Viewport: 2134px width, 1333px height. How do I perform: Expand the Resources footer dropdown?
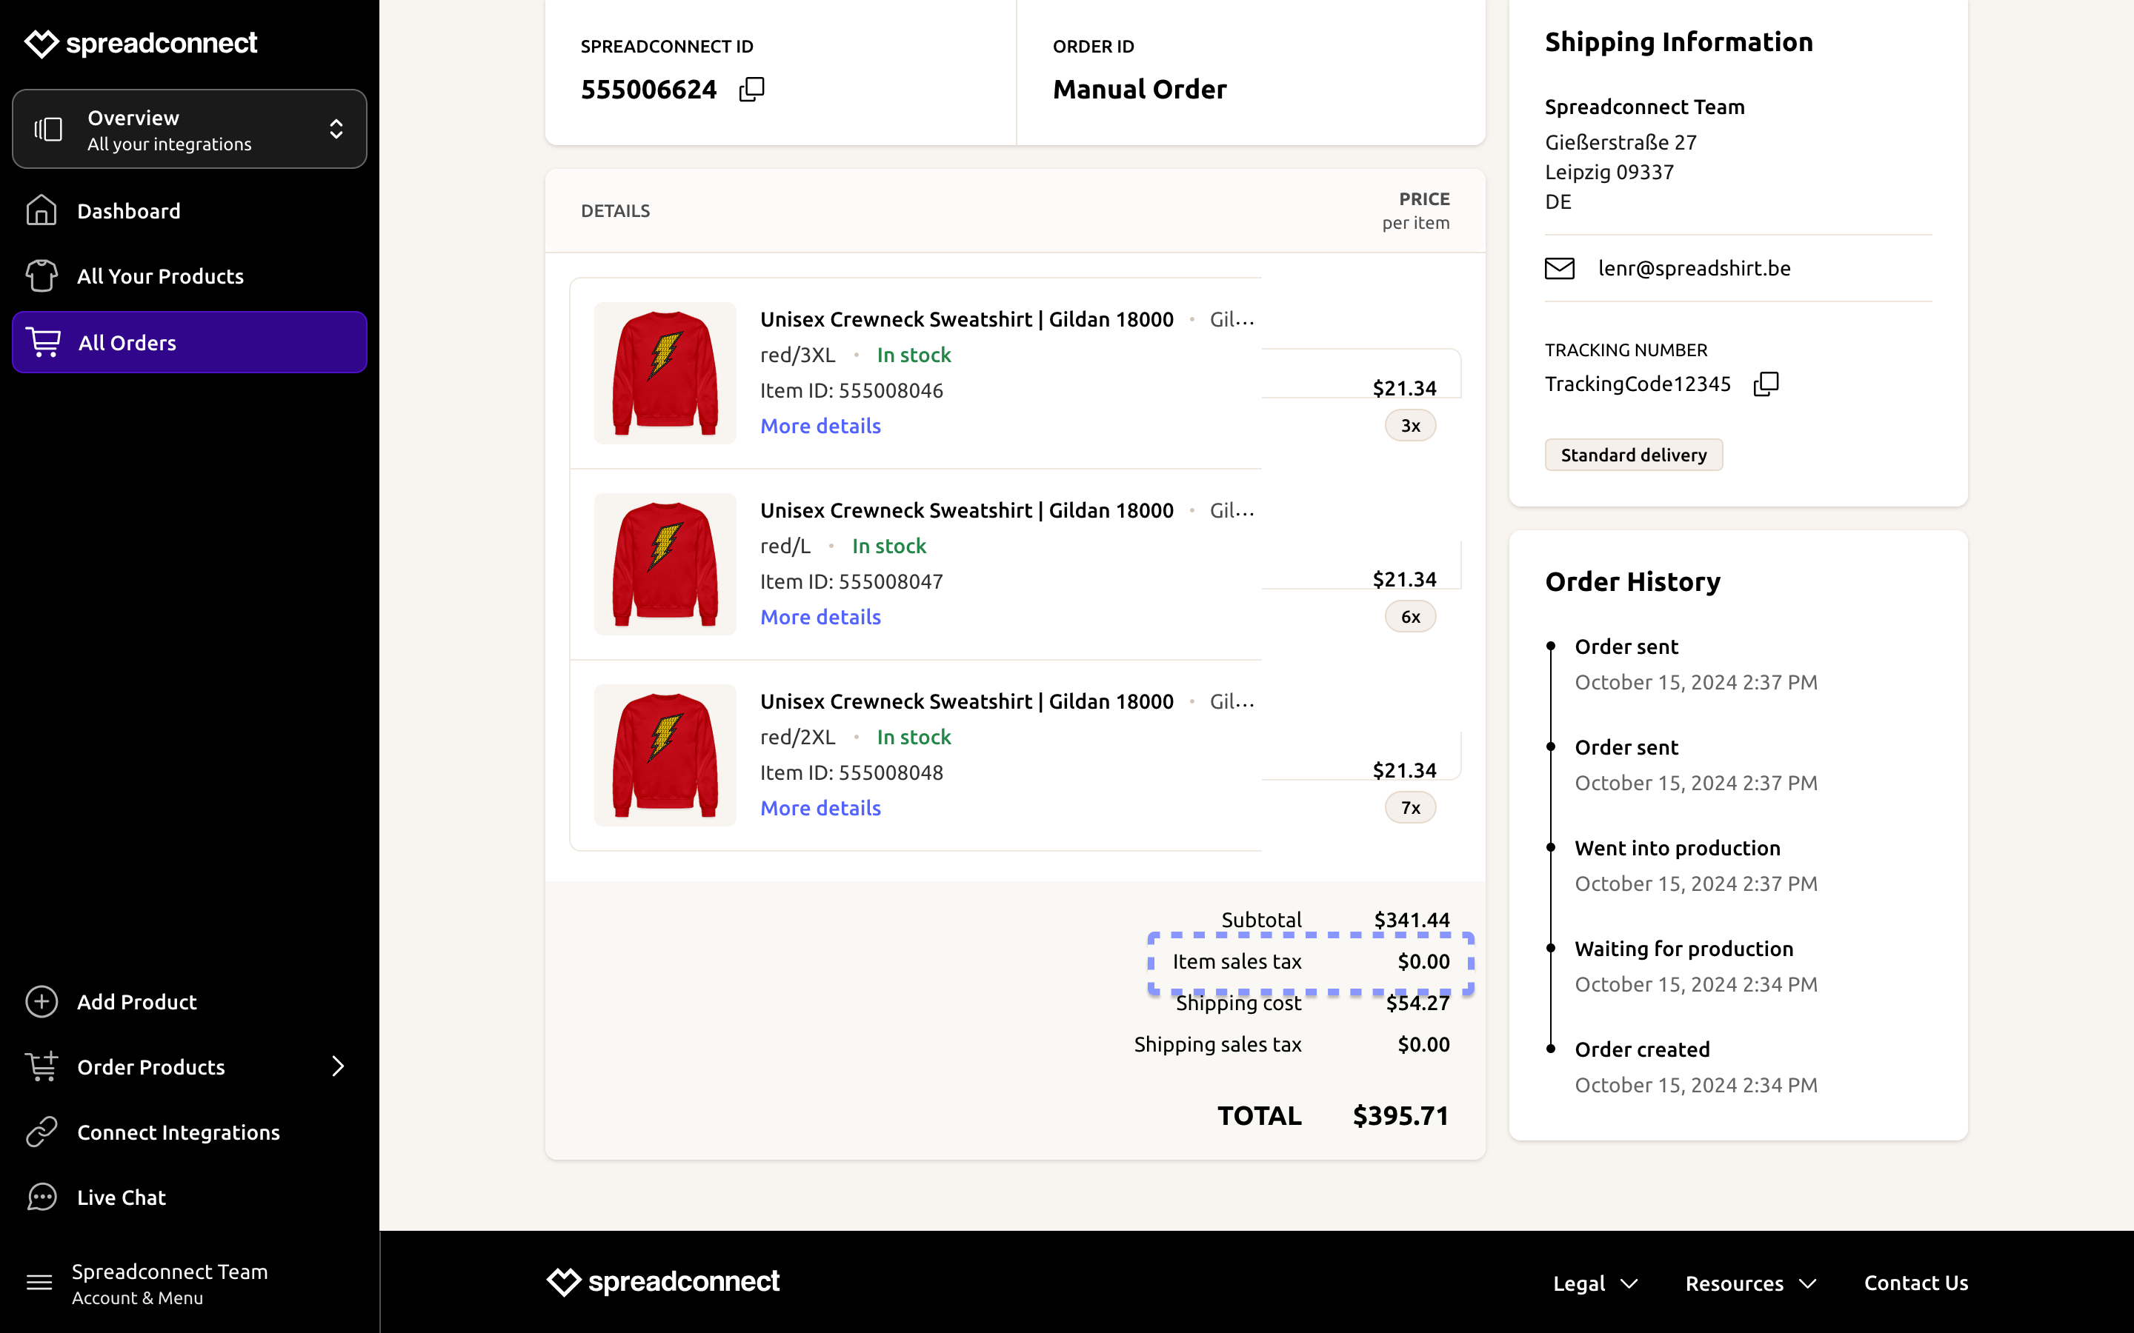(1750, 1283)
